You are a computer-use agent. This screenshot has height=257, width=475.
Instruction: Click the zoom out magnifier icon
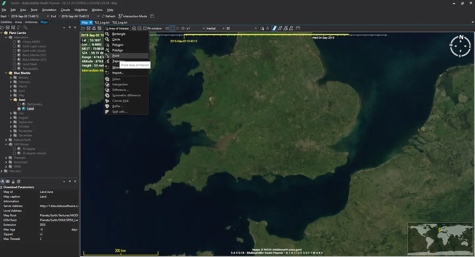point(140,29)
